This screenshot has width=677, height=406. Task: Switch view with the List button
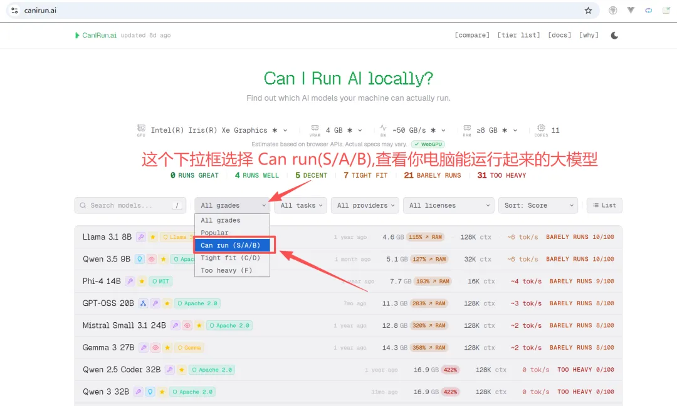click(x=604, y=206)
